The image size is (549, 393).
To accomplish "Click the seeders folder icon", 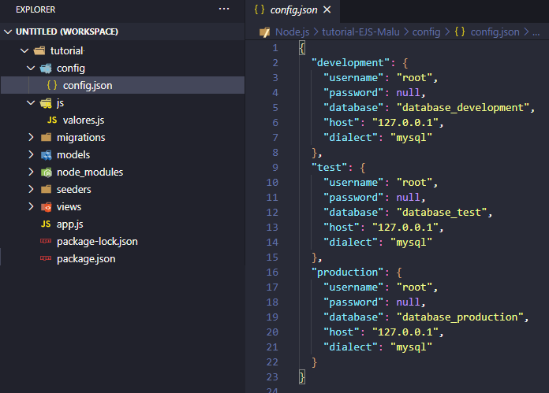I will click(46, 190).
